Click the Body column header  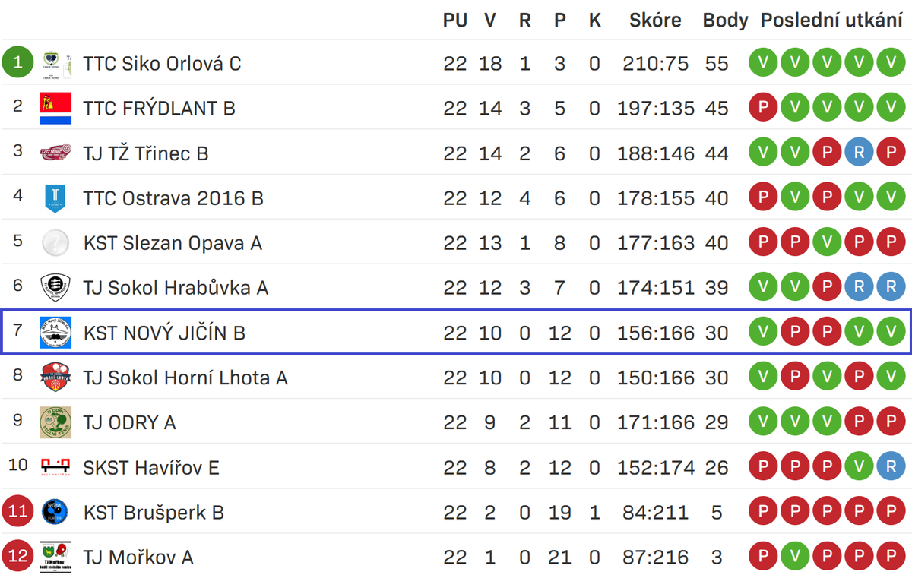click(725, 21)
